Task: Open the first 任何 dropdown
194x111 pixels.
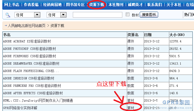Action: coord(27,15)
